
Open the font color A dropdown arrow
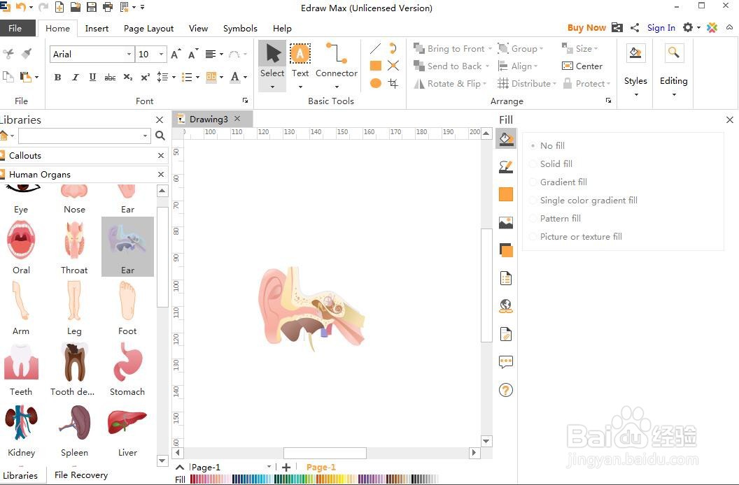[x=245, y=78]
